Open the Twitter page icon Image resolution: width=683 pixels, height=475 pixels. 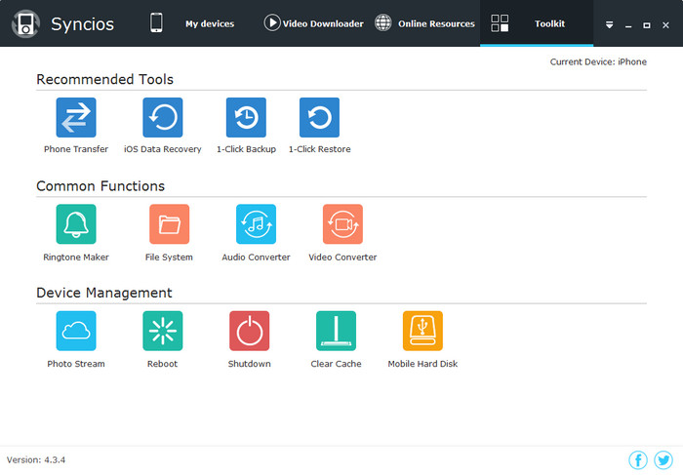(x=663, y=459)
